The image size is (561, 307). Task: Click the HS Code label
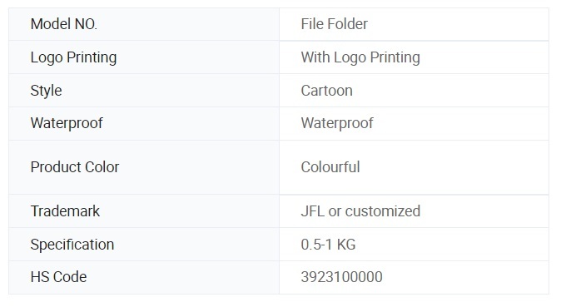(x=58, y=277)
